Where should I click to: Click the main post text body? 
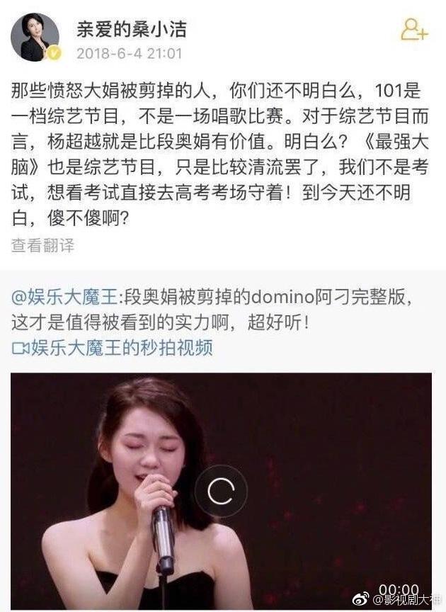point(220,154)
